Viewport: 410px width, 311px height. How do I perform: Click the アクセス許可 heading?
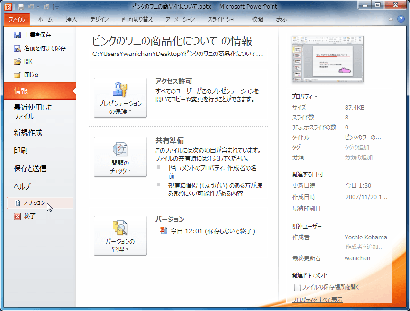point(173,82)
